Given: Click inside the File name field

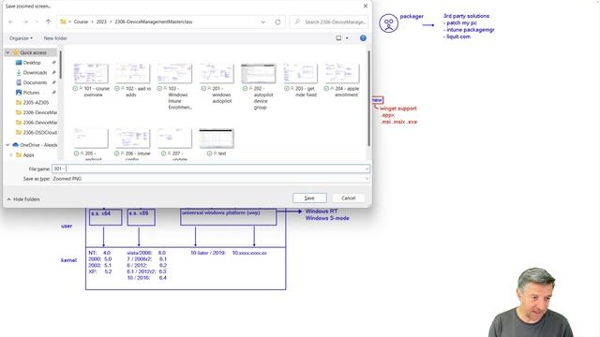Looking at the screenshot, I should [x=210, y=168].
